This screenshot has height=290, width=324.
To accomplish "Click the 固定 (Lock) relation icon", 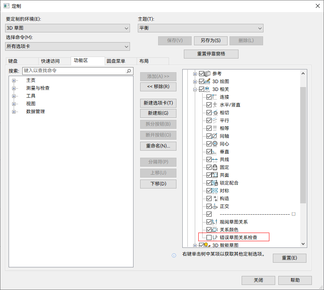I will 215,167.
